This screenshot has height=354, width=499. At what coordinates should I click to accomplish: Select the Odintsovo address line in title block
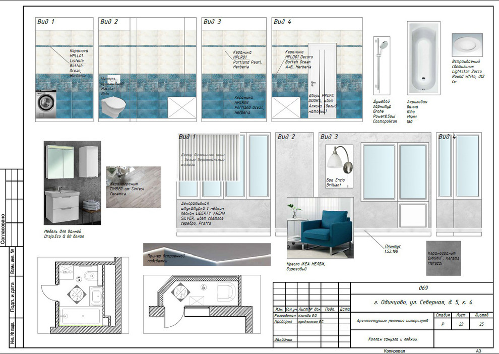coord(422,303)
